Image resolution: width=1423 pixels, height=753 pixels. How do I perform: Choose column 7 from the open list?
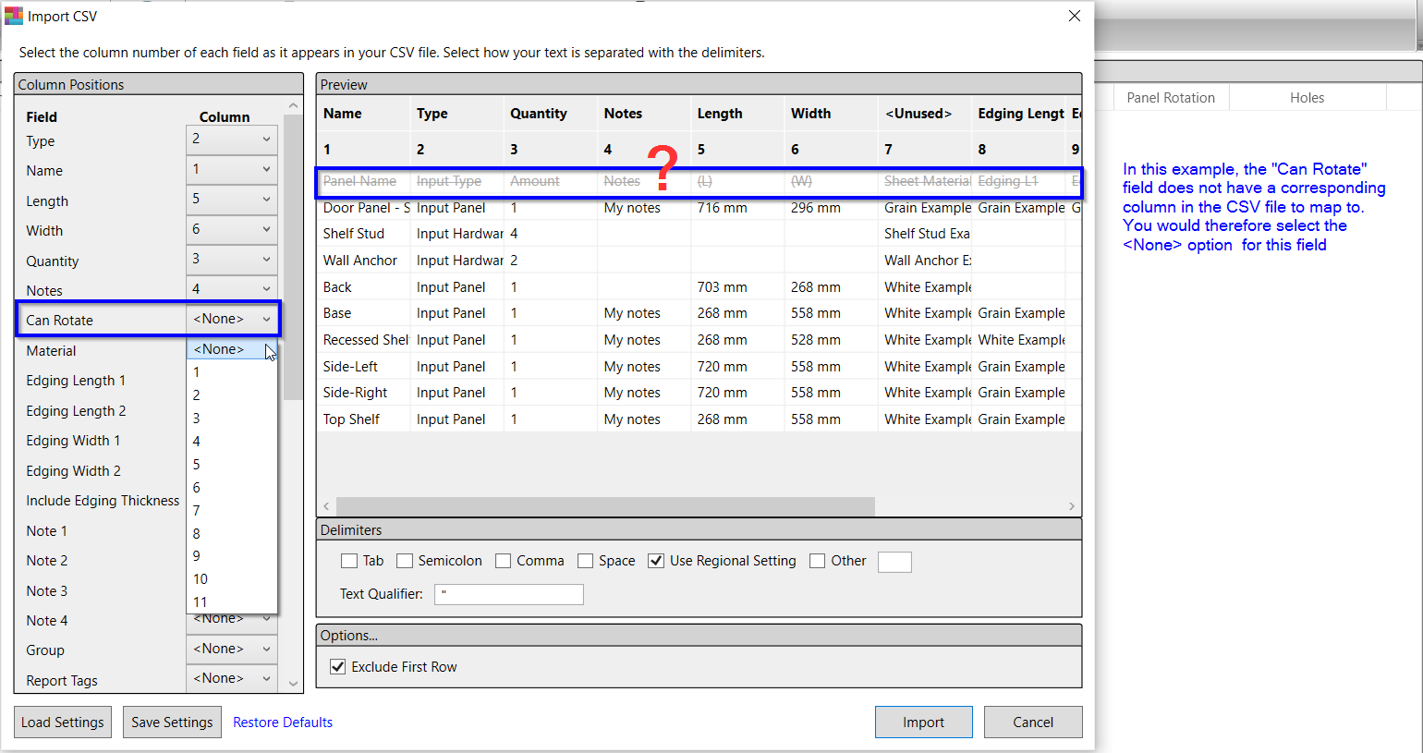pos(197,510)
